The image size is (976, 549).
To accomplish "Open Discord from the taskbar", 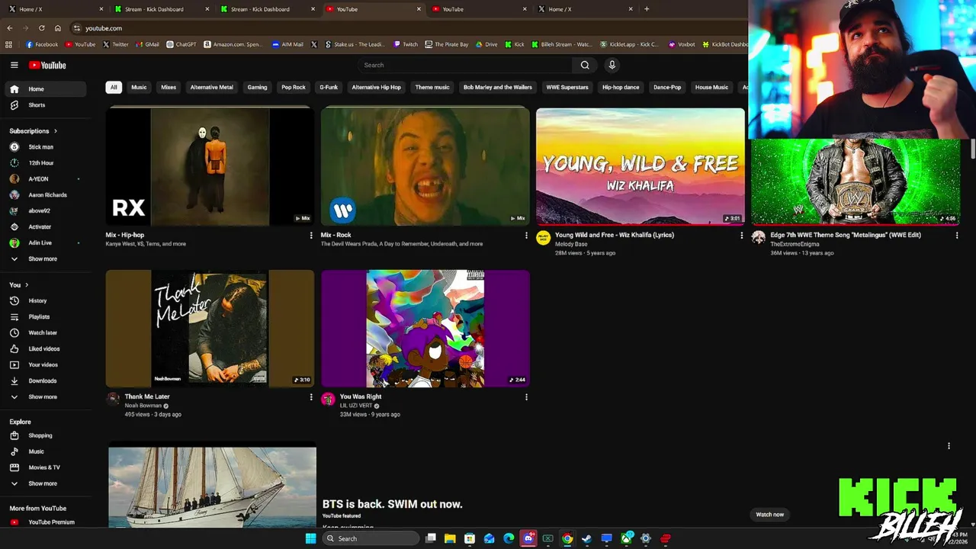I will tap(528, 538).
